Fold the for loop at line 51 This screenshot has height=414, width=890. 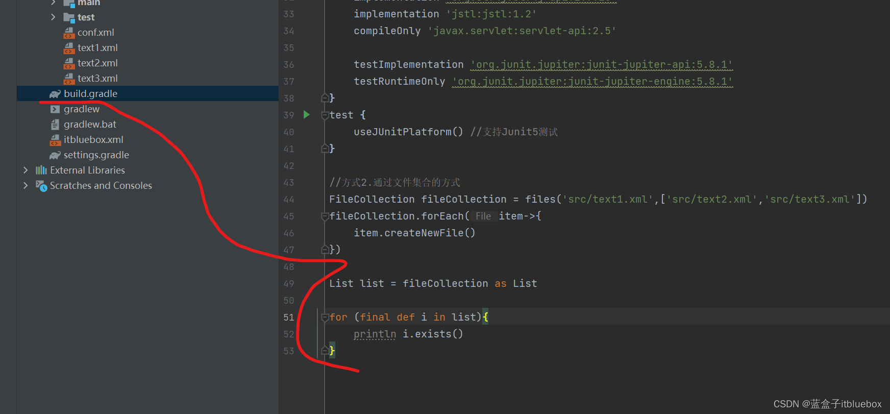[x=325, y=318]
